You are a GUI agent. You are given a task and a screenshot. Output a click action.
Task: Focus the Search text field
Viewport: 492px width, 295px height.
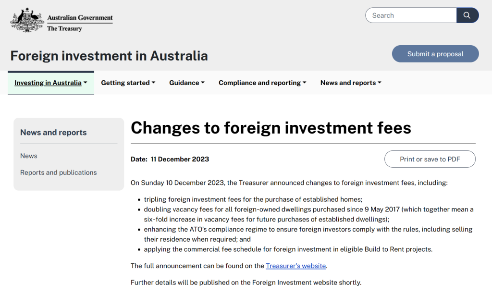411,15
